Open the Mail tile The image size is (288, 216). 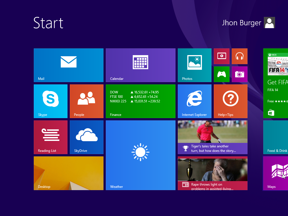point(69,65)
